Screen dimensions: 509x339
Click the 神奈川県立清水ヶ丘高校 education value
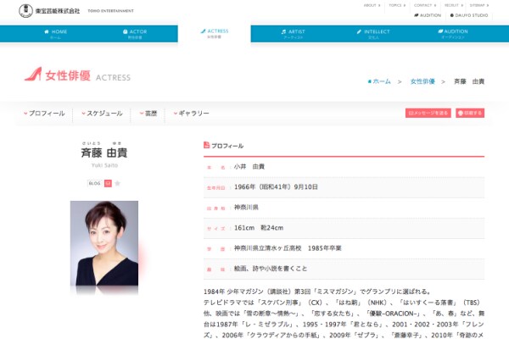point(268,248)
